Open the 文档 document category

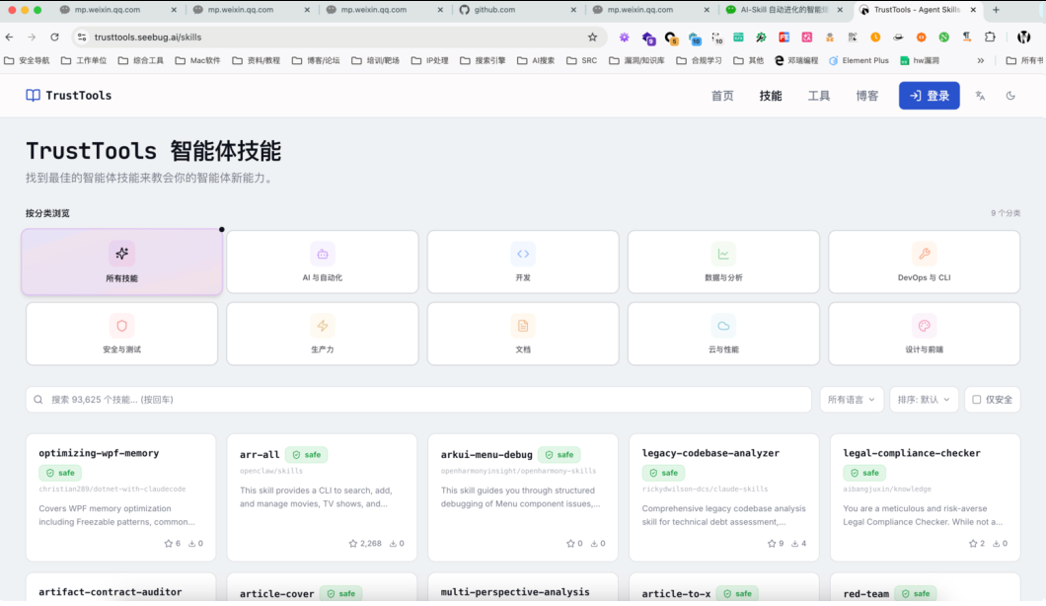[x=523, y=334]
